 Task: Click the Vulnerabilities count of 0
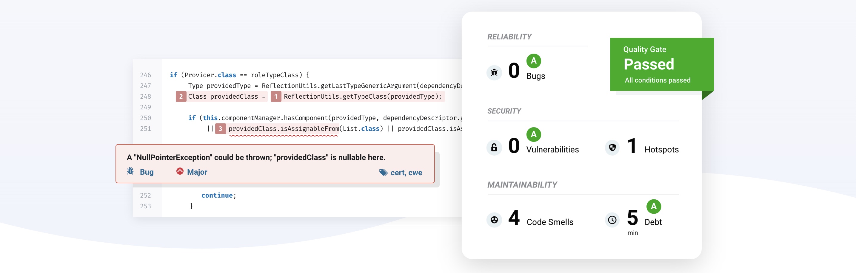click(514, 146)
